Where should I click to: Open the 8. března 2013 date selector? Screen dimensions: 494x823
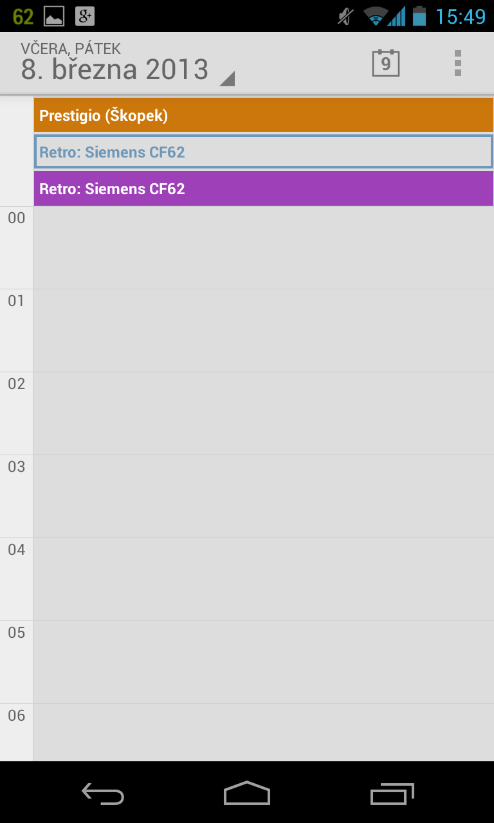click(114, 69)
